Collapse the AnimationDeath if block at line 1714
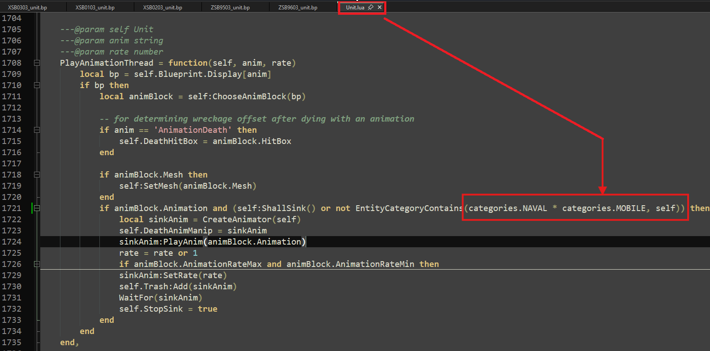Screen dimensions: 710x351 (x=37, y=130)
